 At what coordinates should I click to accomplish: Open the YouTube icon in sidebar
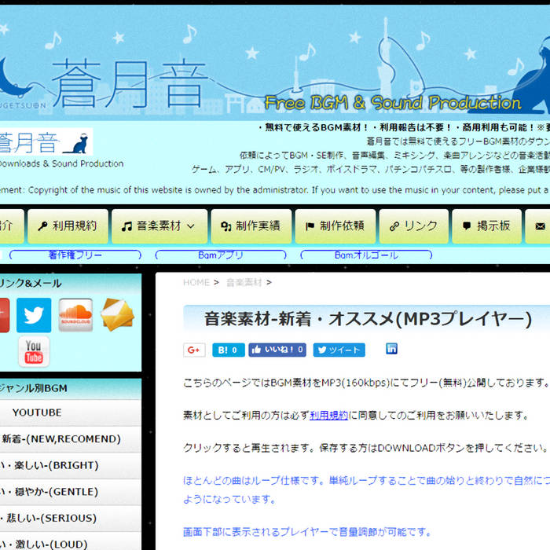[x=34, y=351]
